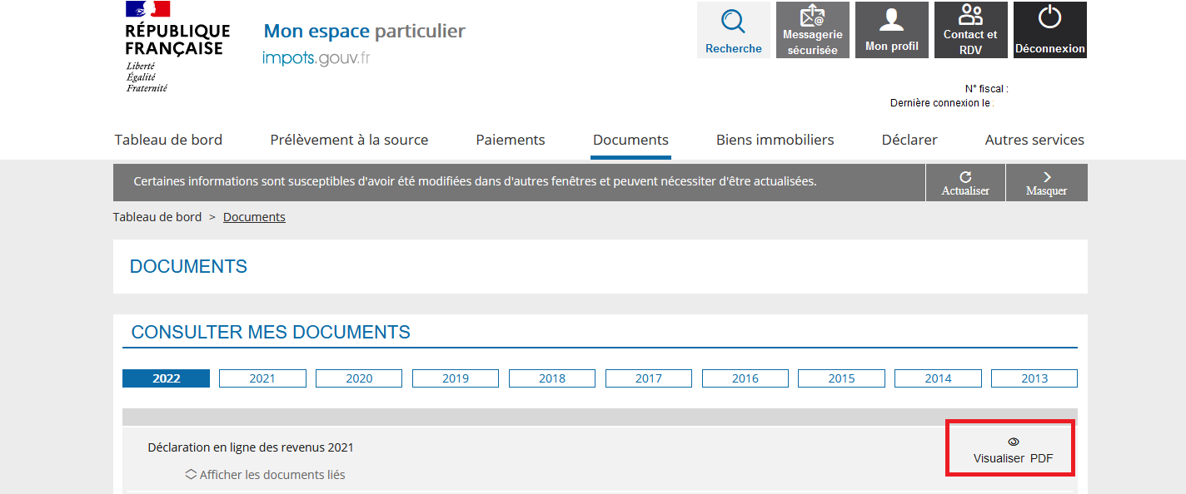Select the 2013 year tab
This screenshot has height=494, width=1186.
pyautogui.click(x=1034, y=378)
